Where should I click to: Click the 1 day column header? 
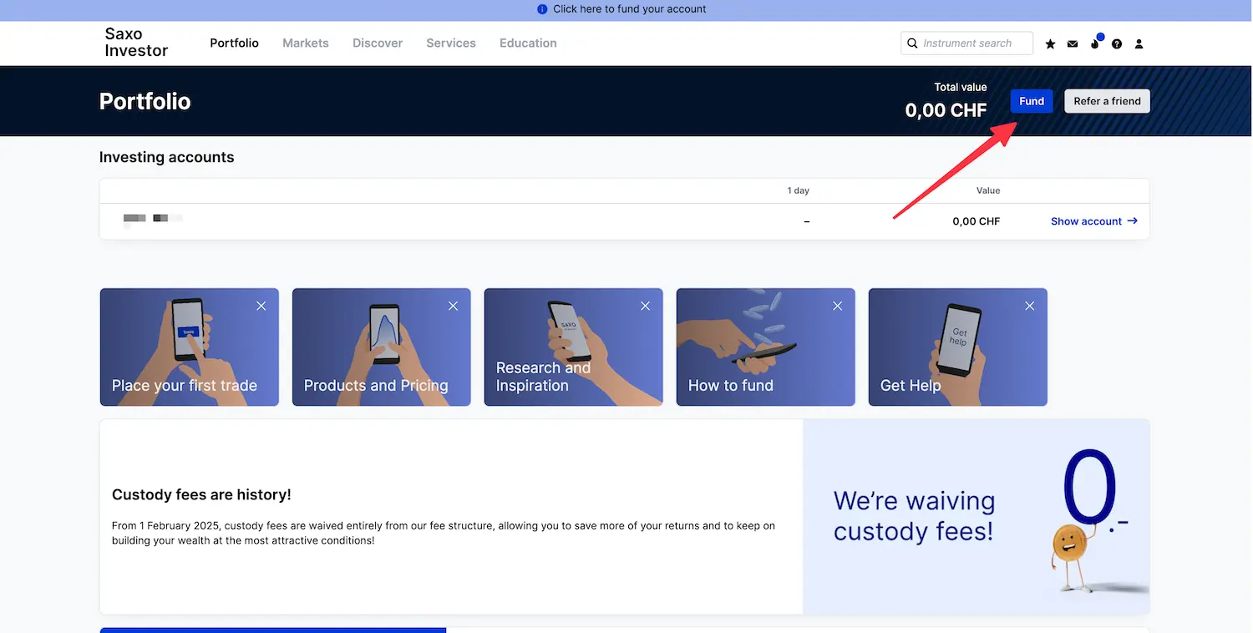coord(799,190)
